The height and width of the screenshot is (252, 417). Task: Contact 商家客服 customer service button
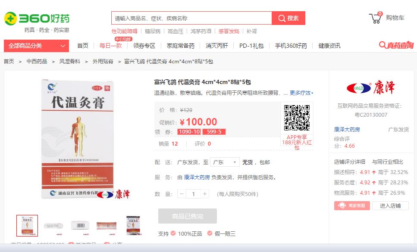tap(352, 205)
